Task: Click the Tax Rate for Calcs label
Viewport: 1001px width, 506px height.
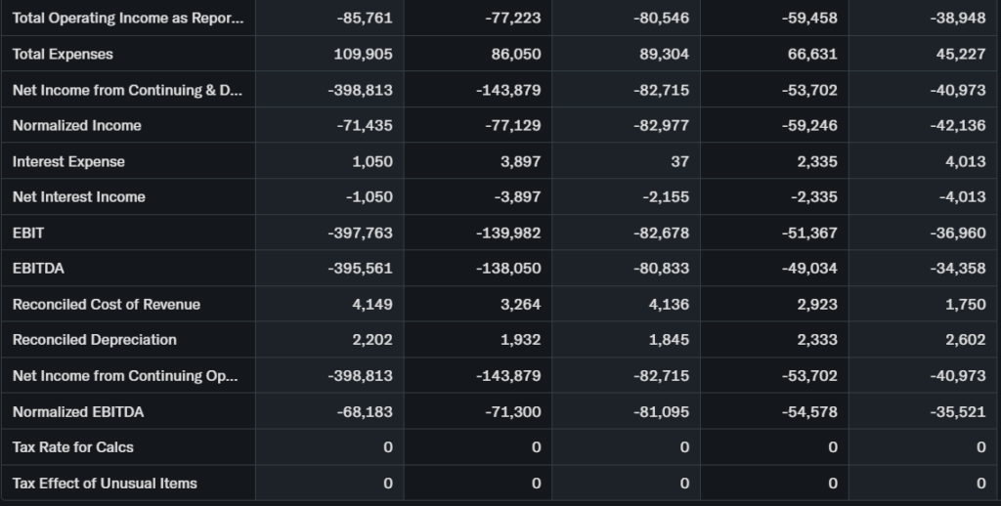Action: click(x=72, y=447)
